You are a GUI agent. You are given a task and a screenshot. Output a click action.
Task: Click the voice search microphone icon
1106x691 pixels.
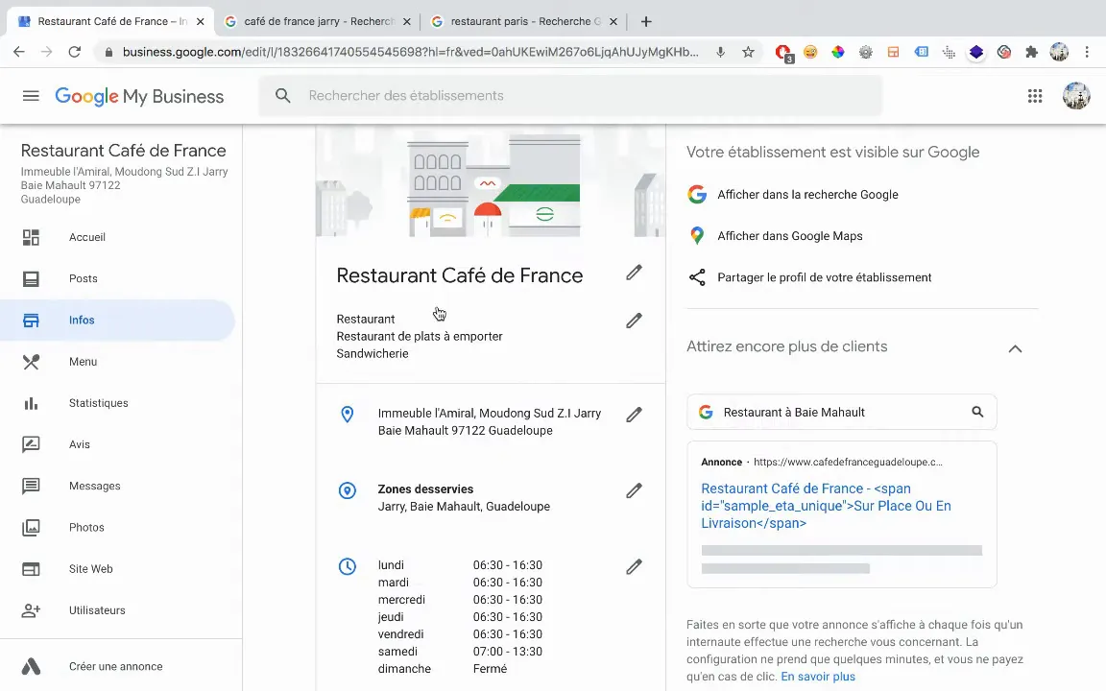tap(720, 52)
